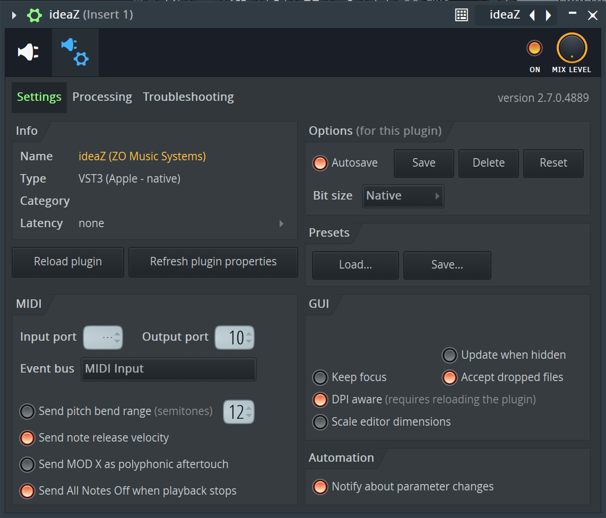Click the Reload plugin button
Viewport: 606px width, 518px height.
[68, 262]
